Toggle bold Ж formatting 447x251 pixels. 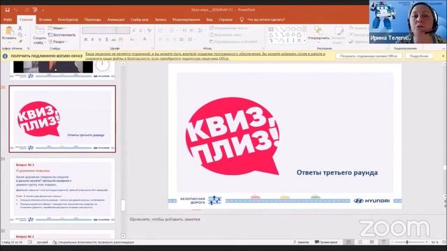pos(86,40)
